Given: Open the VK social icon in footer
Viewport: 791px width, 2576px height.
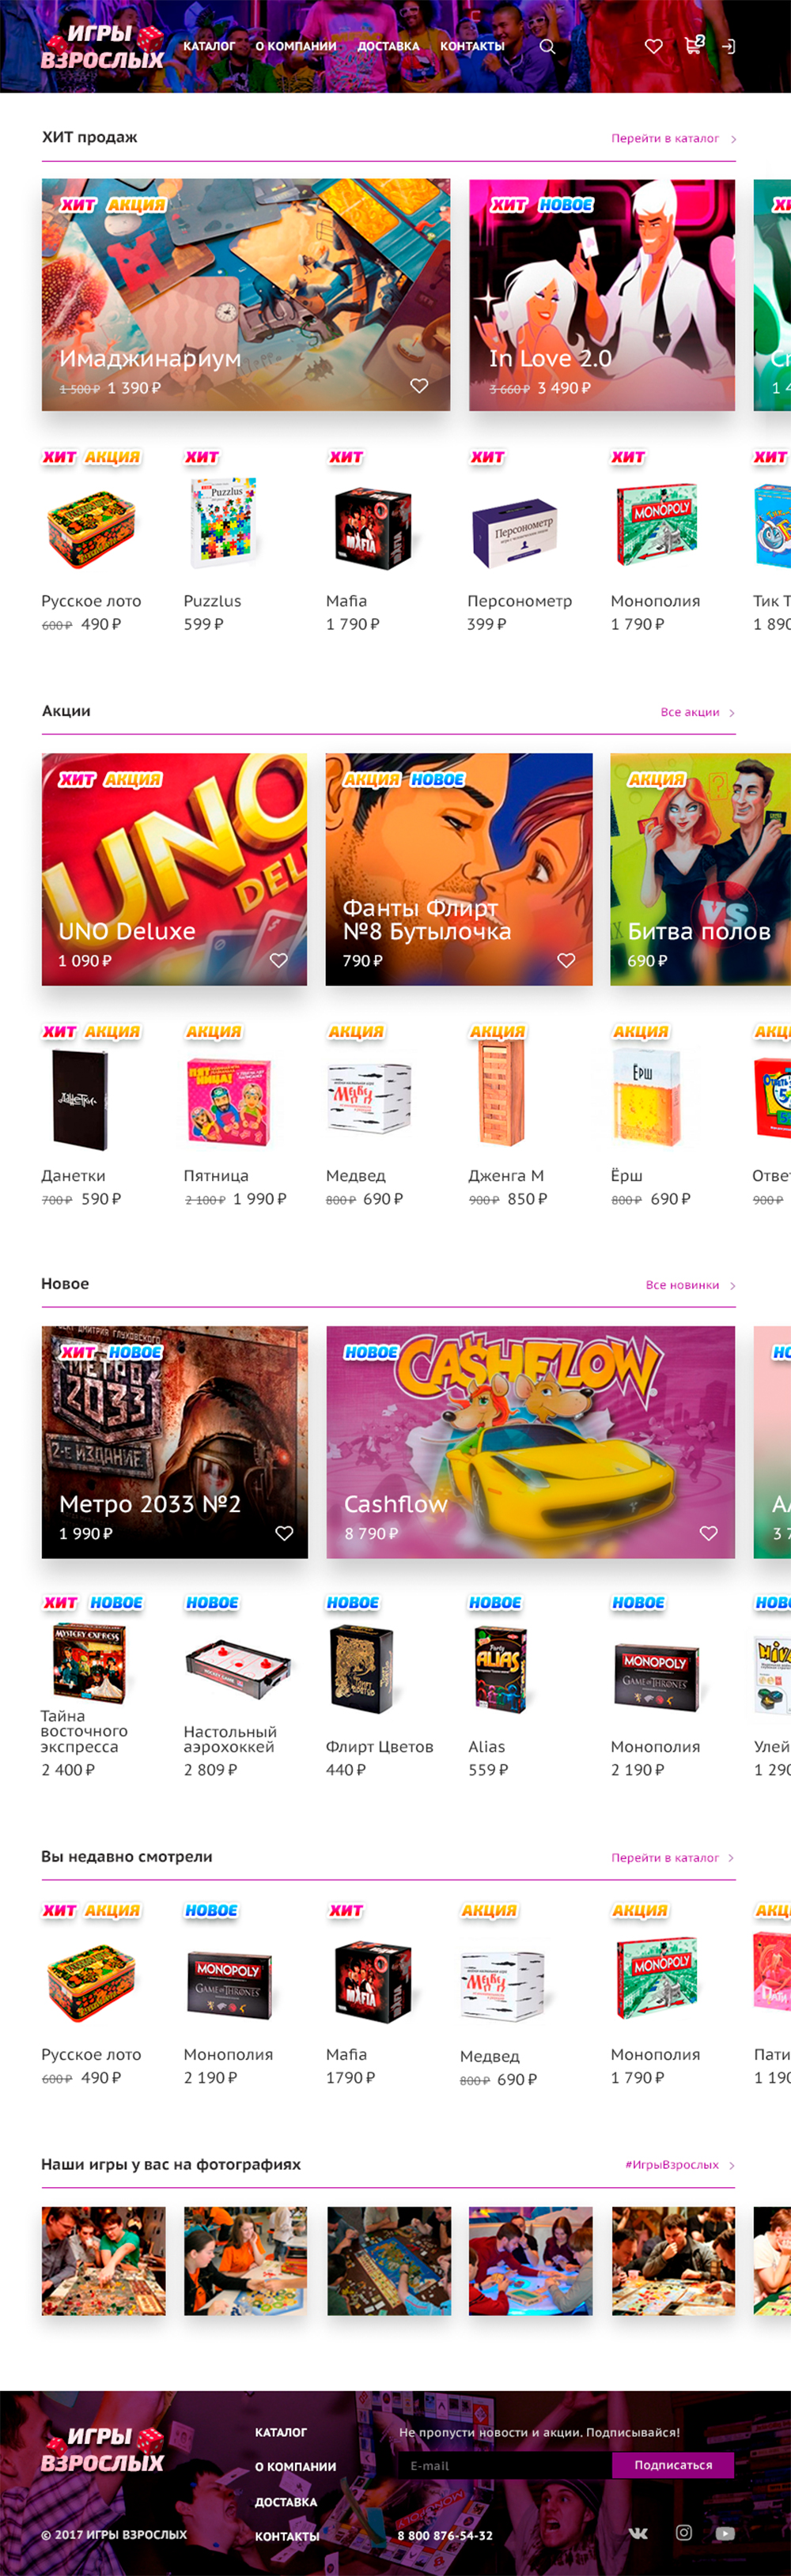Looking at the screenshot, I should pos(638,2533).
